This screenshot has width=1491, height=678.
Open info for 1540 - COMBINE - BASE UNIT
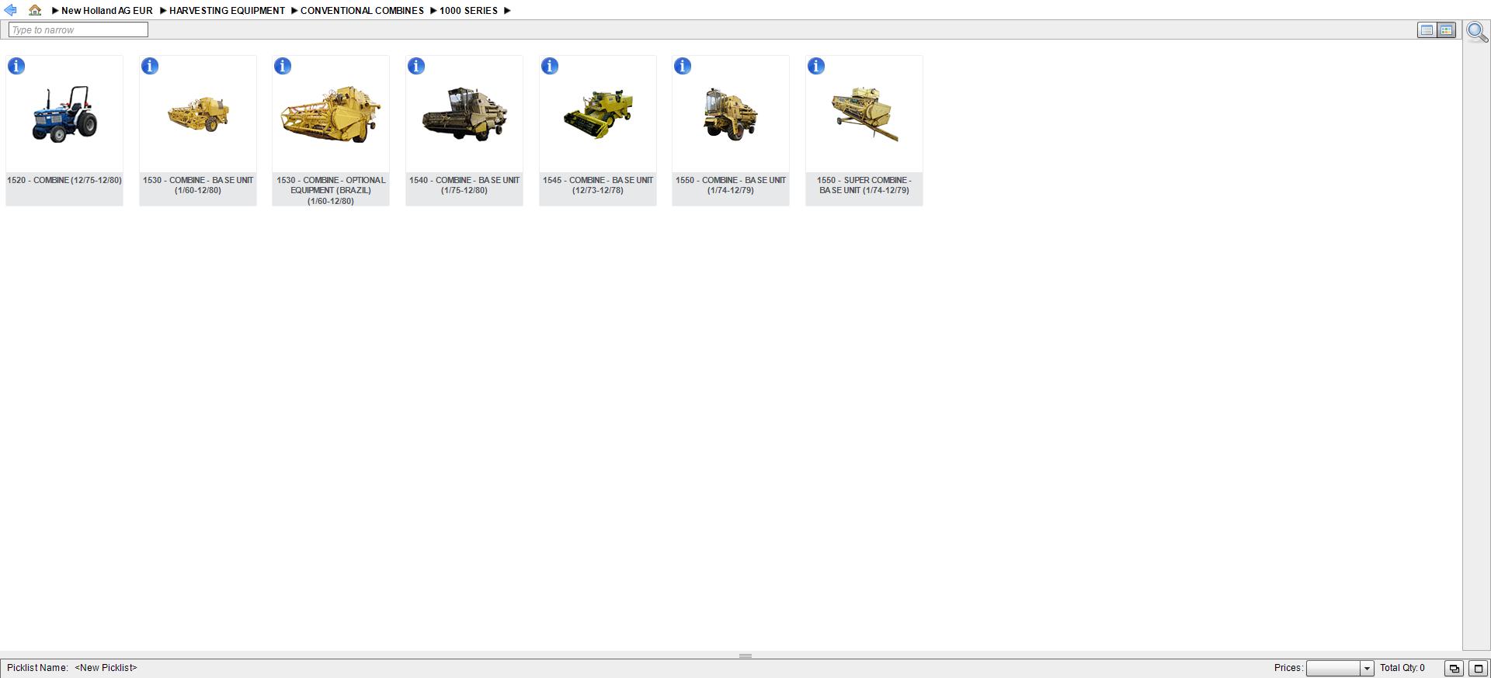(416, 66)
